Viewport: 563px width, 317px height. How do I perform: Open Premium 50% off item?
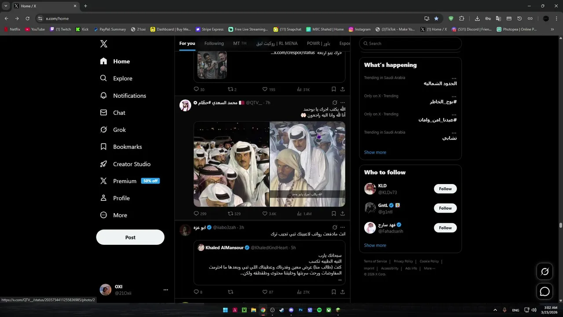click(x=130, y=181)
